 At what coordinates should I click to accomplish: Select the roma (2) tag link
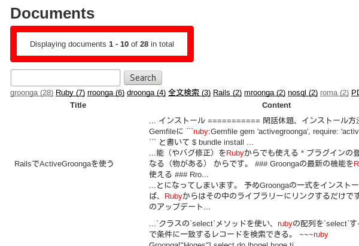(334, 93)
